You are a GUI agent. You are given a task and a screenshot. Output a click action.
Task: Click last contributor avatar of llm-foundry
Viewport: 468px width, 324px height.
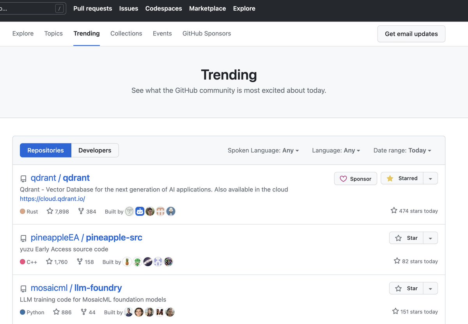coord(170,312)
